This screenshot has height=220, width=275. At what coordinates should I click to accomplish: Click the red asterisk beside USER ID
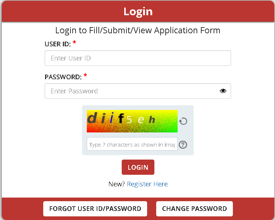74,42
